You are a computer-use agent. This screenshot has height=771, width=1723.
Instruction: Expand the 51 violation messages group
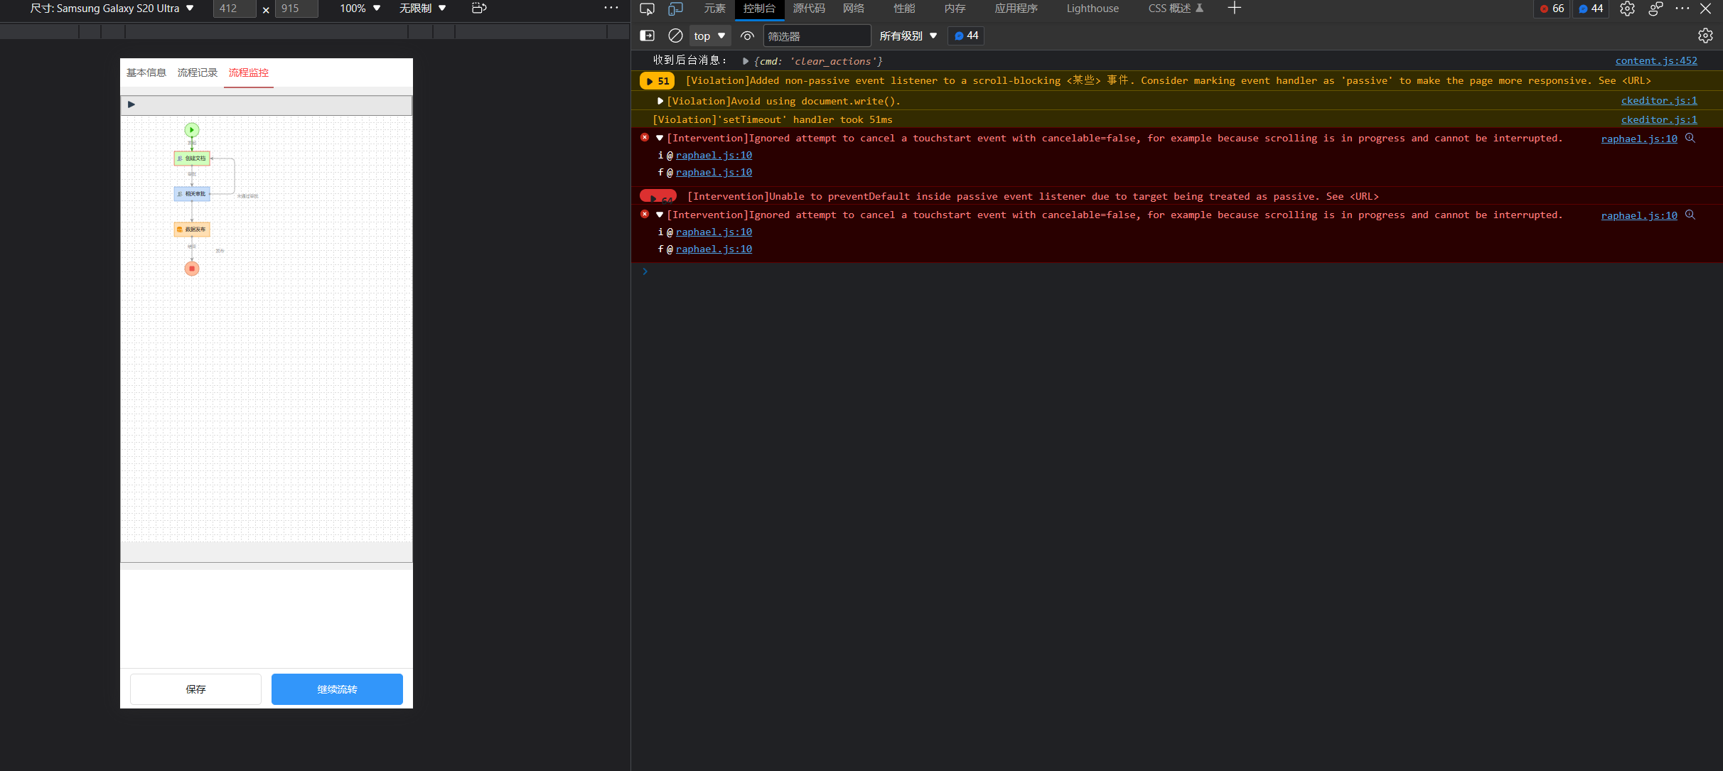tap(657, 81)
